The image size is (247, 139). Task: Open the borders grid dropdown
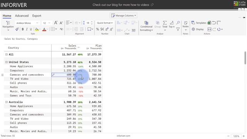pos(54,29)
